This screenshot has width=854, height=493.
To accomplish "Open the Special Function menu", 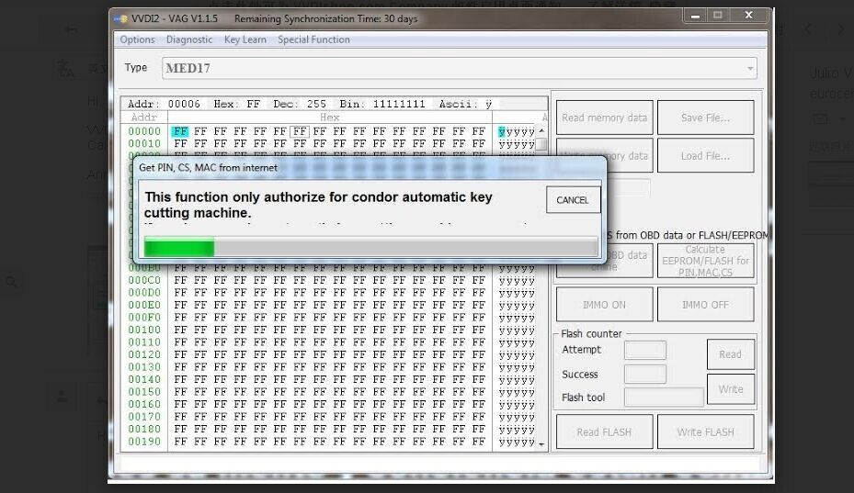I will click(x=313, y=39).
